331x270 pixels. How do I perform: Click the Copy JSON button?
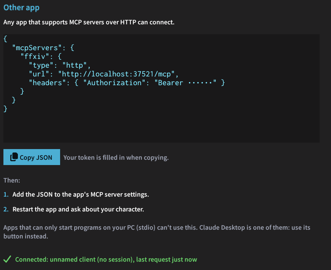pos(32,157)
